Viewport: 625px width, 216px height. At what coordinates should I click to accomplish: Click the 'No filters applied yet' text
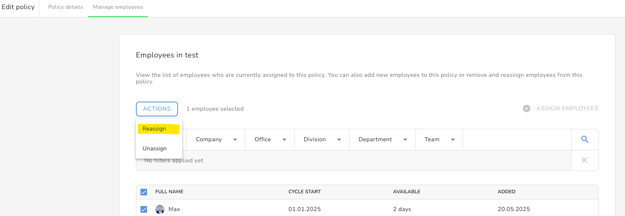[x=174, y=160]
